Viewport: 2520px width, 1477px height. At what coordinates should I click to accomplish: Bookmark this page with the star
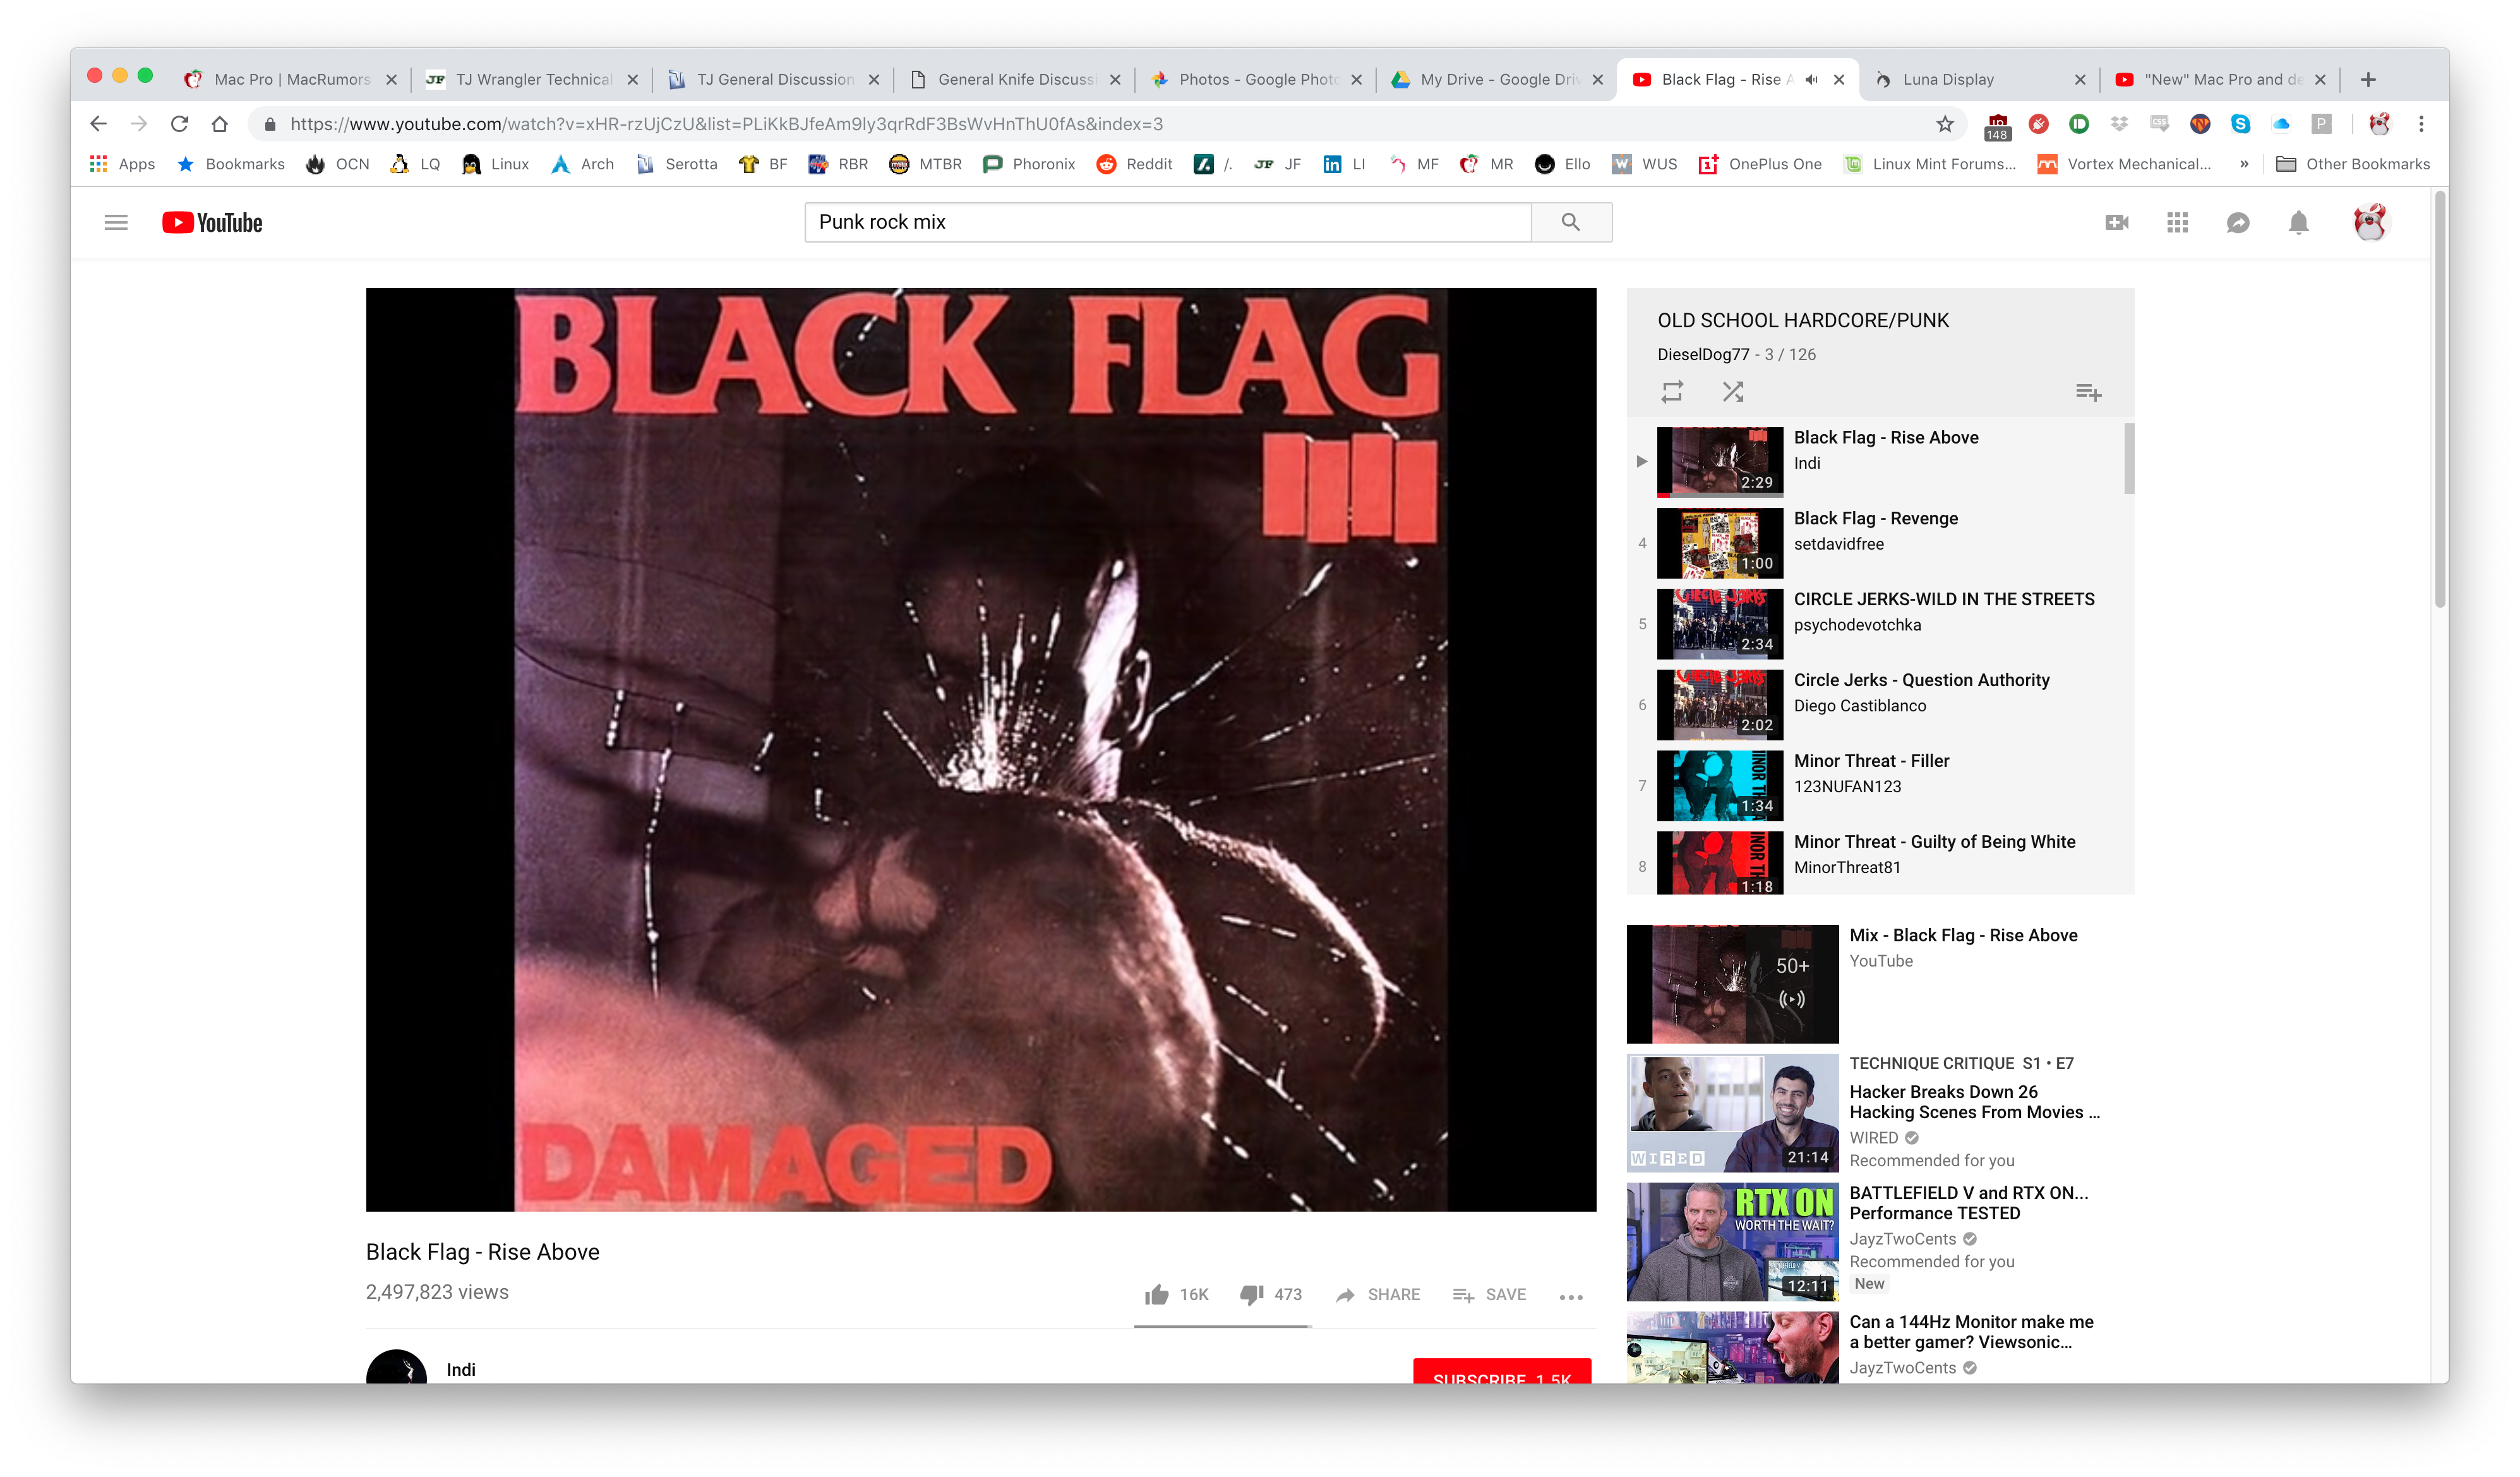click(1944, 124)
